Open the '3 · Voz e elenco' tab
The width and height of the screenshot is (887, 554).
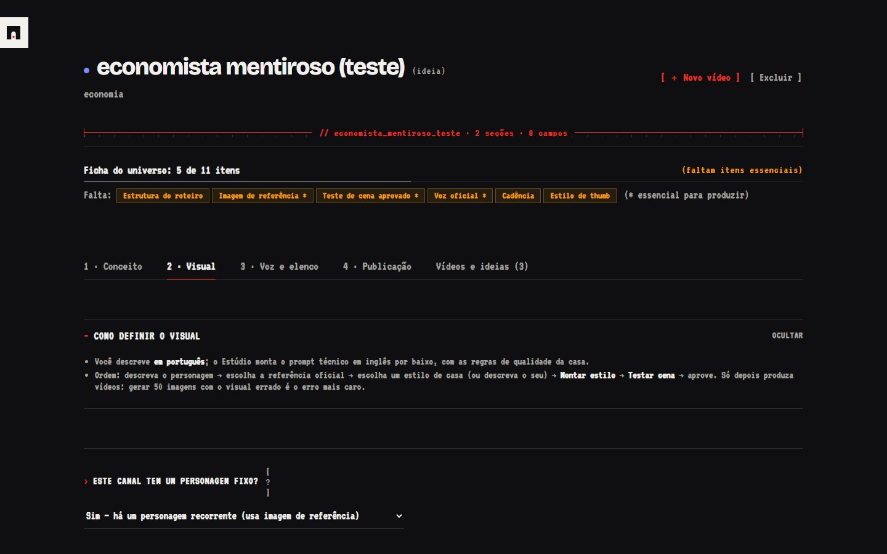point(279,267)
